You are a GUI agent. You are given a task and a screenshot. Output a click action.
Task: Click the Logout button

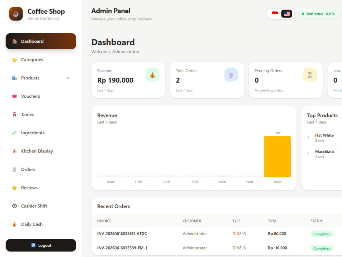(41, 245)
